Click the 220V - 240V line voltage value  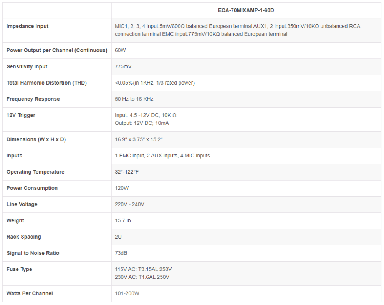point(129,204)
